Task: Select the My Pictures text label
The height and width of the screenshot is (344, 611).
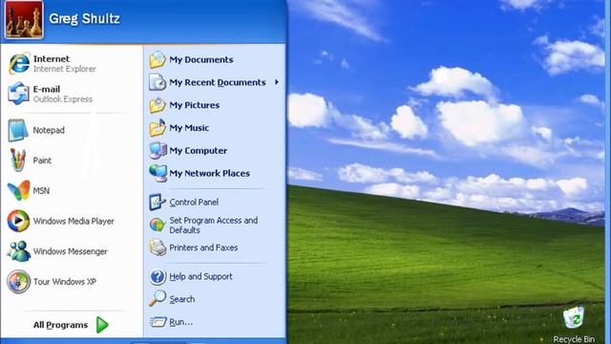Action: [195, 105]
